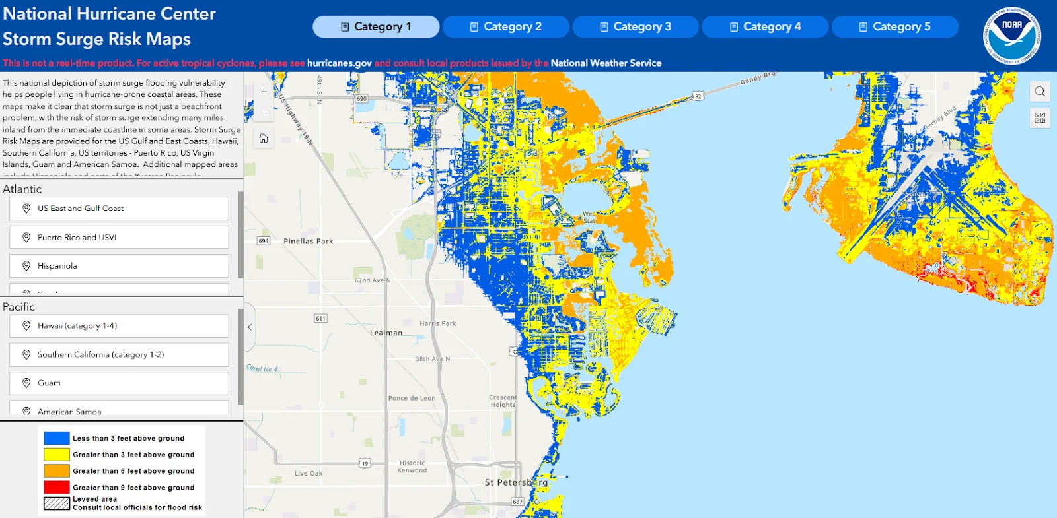
Task: Zoom in on the map
Action: (264, 92)
